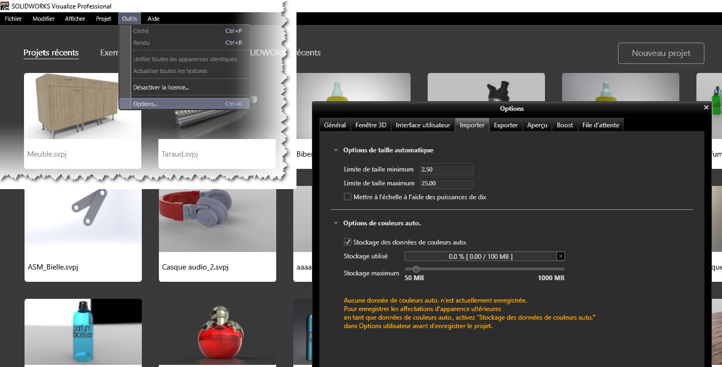The image size is (722, 367).
Task: Edit Limite de taille minimum field
Action: coord(446,169)
